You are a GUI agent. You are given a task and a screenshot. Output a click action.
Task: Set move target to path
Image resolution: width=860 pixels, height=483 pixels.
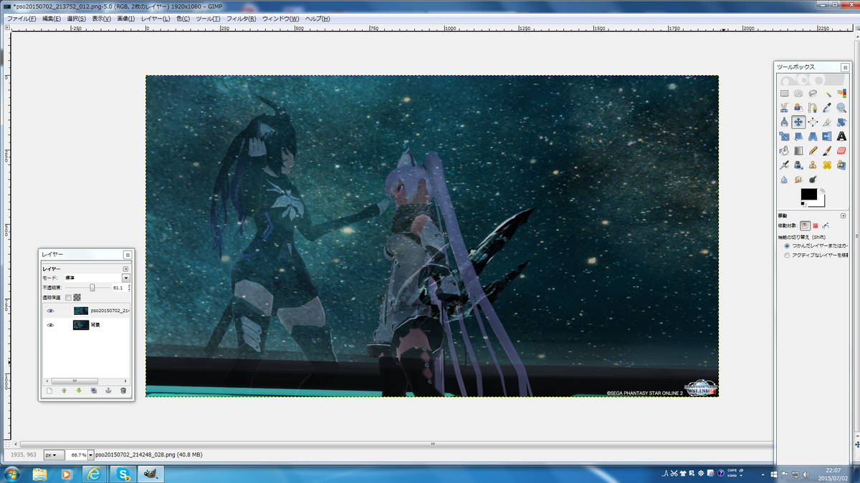point(826,225)
